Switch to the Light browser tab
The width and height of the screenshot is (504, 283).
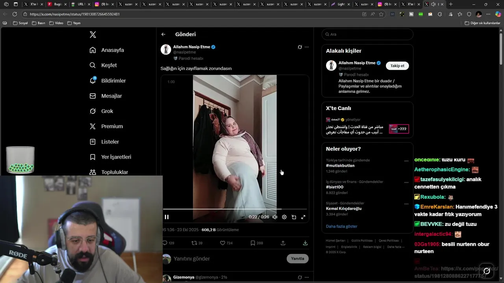[x=340, y=4]
